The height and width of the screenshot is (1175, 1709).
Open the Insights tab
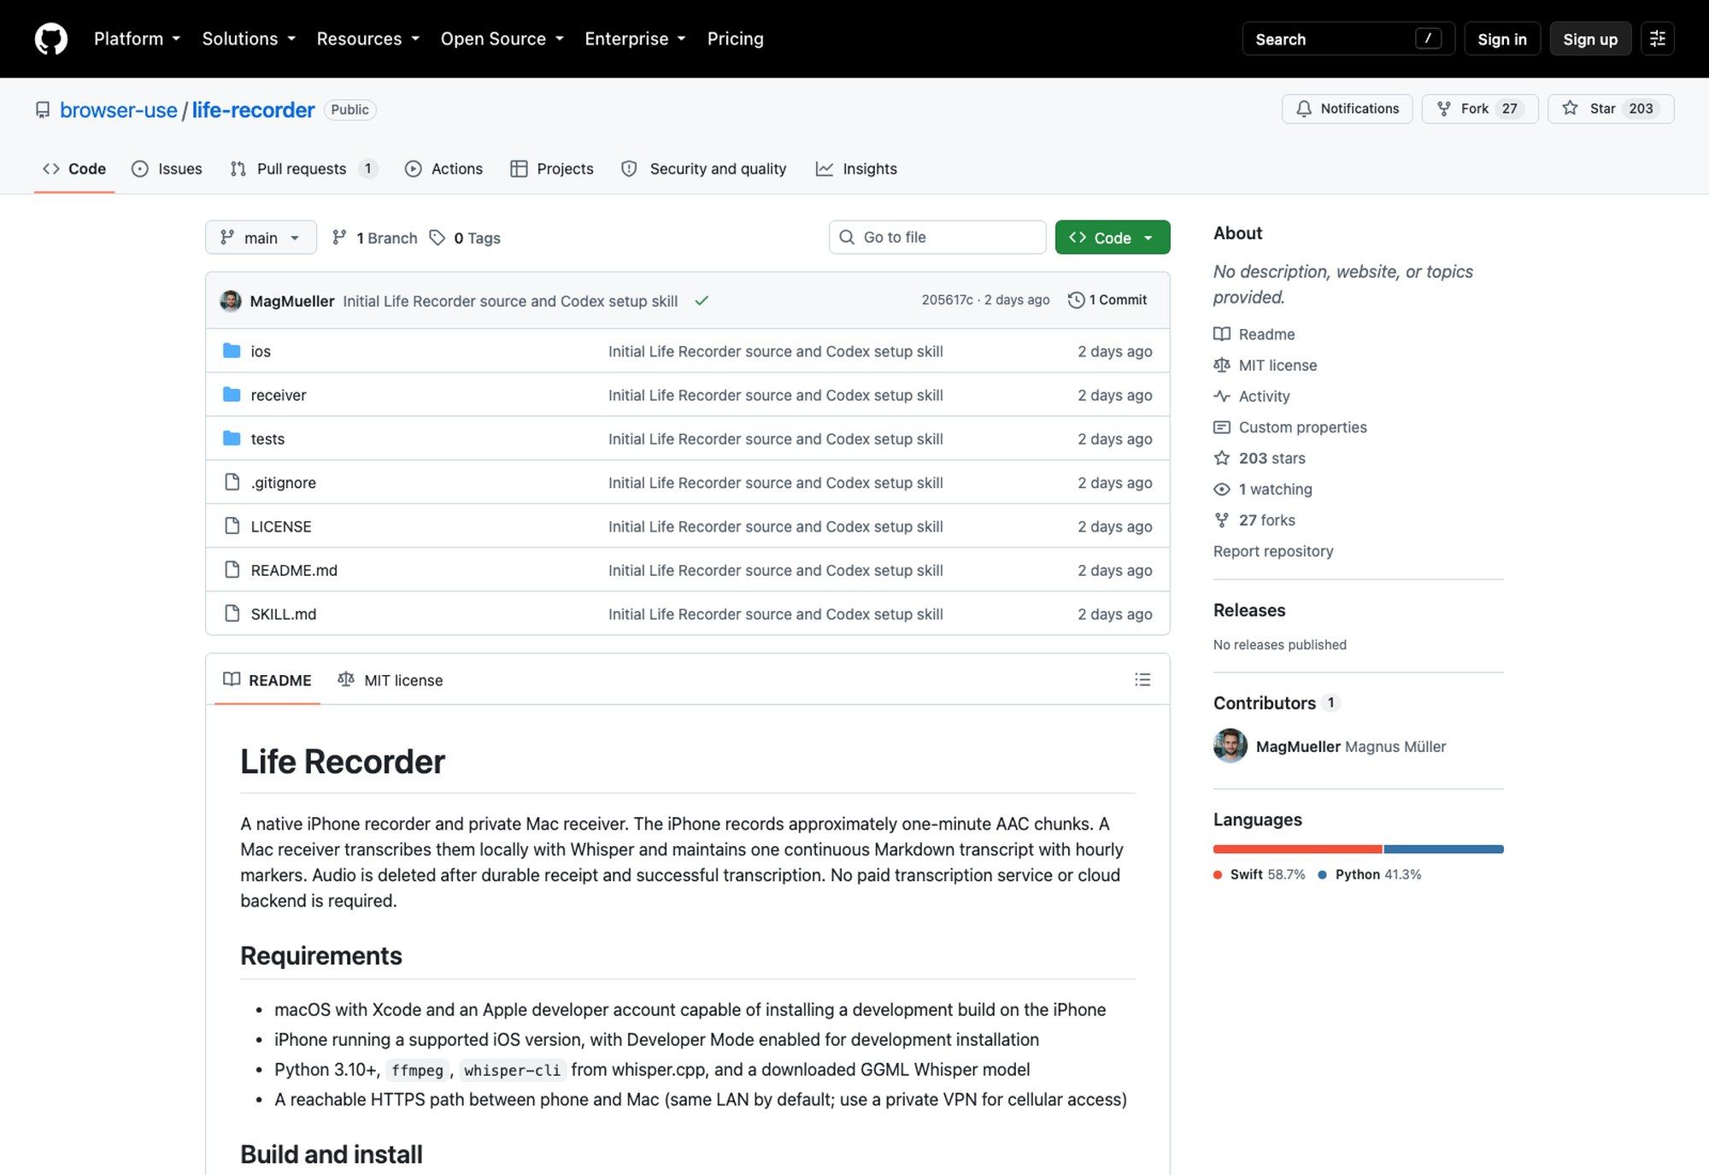856,169
